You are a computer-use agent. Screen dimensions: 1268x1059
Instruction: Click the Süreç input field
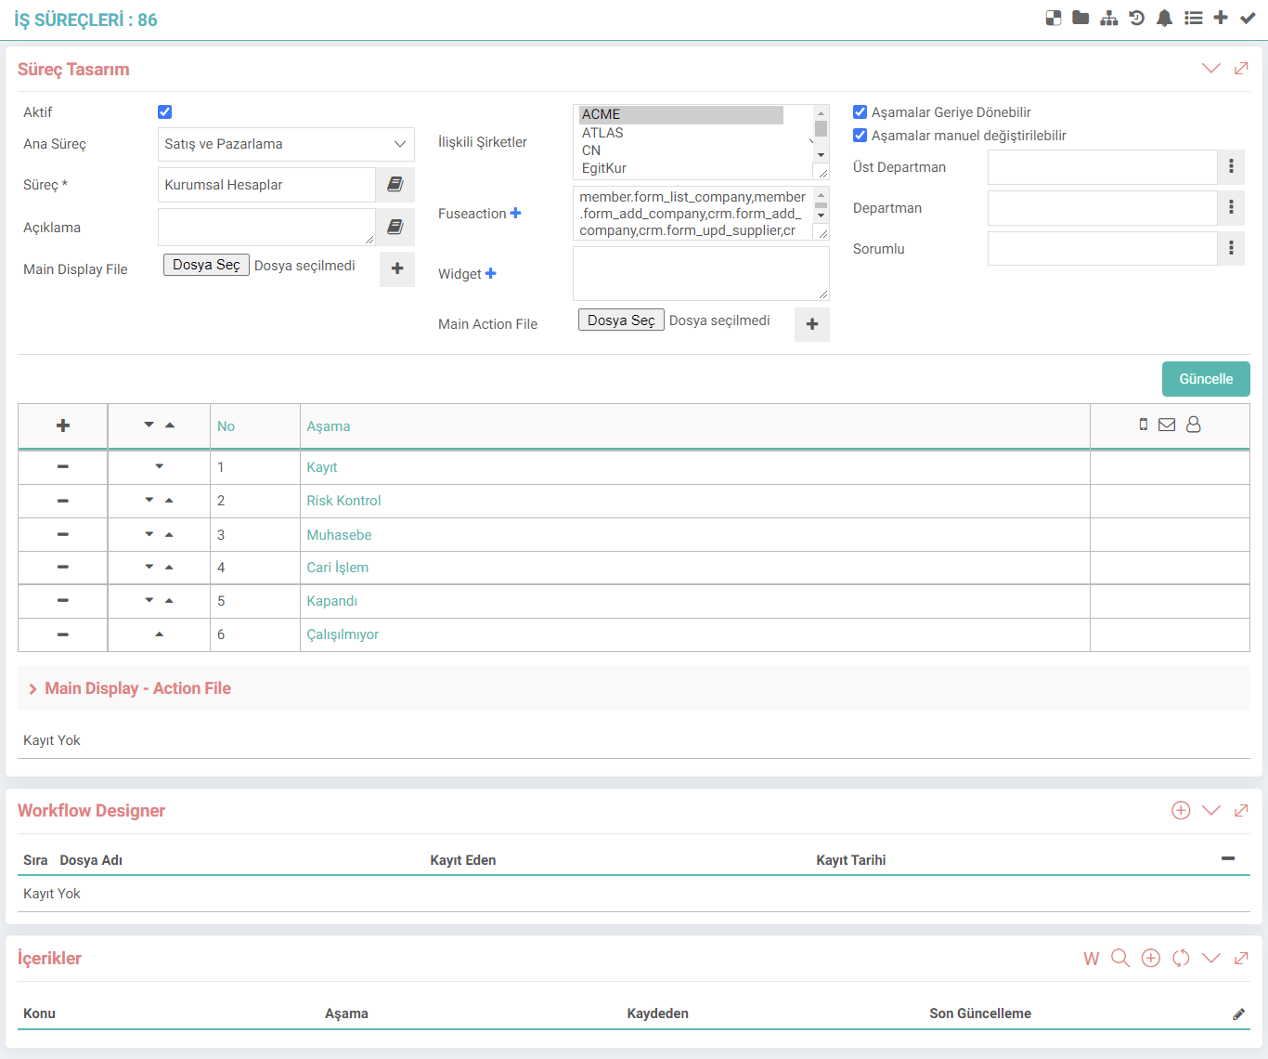[x=266, y=185]
